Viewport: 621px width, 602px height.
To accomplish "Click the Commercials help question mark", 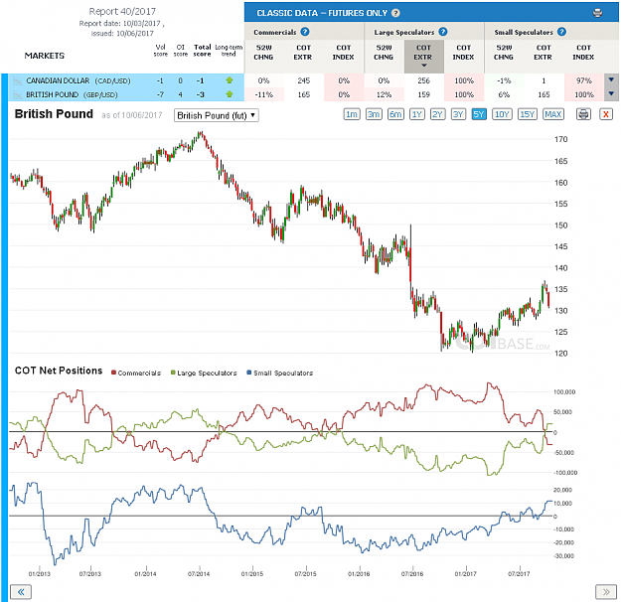I will [x=305, y=32].
